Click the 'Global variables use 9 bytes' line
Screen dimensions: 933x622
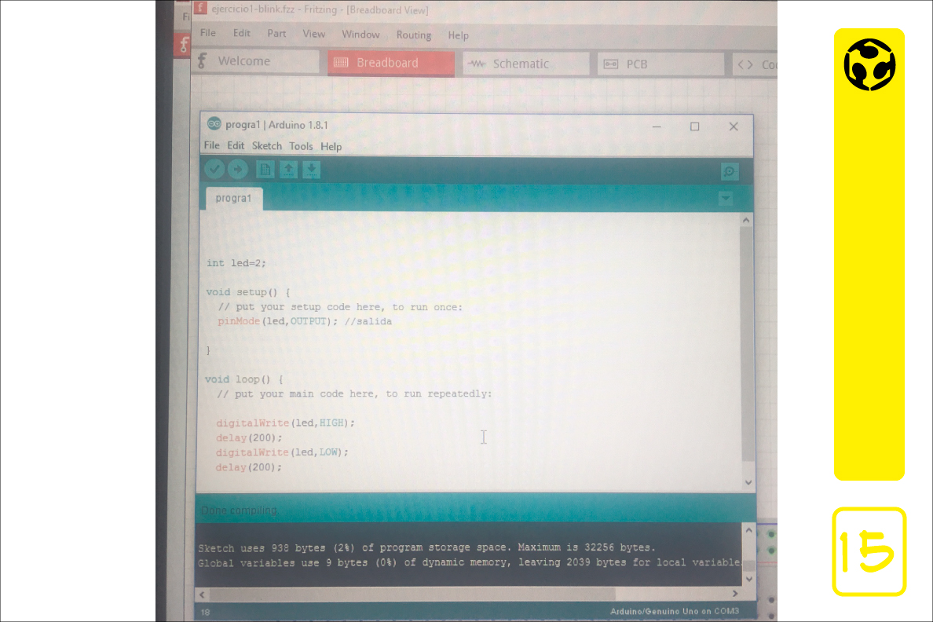coord(469,562)
